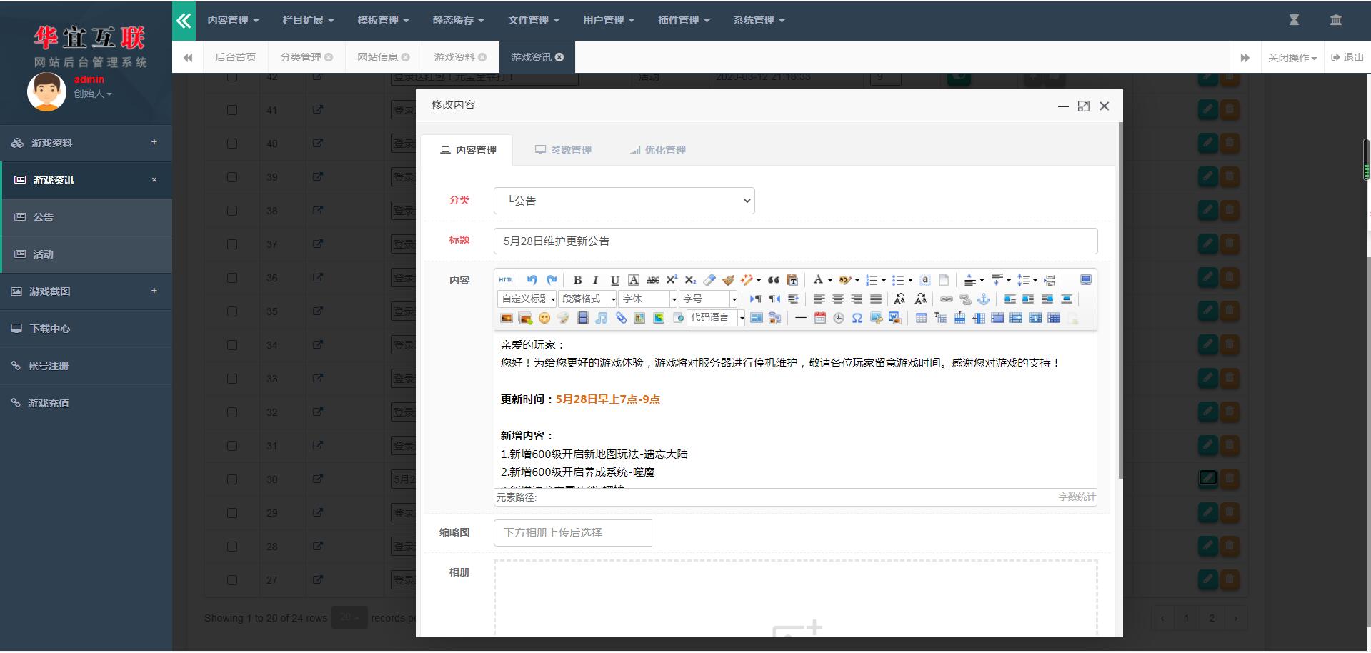This screenshot has width=1371, height=653.
Task: Attach a file with paperclip icon
Action: pos(621,318)
